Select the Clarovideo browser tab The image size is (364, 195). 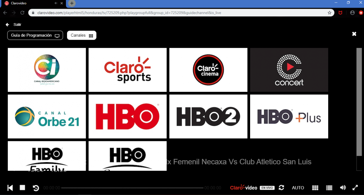coord(33,3)
